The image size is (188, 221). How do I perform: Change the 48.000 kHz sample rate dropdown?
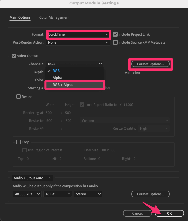(27, 194)
